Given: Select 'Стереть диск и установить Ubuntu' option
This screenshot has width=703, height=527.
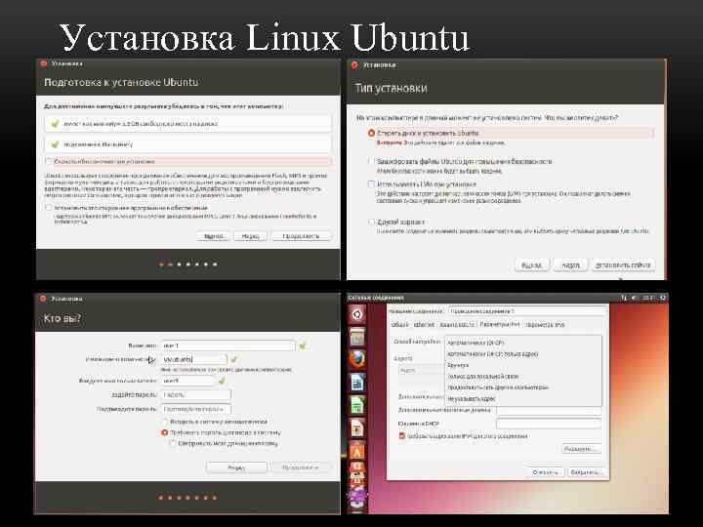Looking at the screenshot, I should coord(371,133).
